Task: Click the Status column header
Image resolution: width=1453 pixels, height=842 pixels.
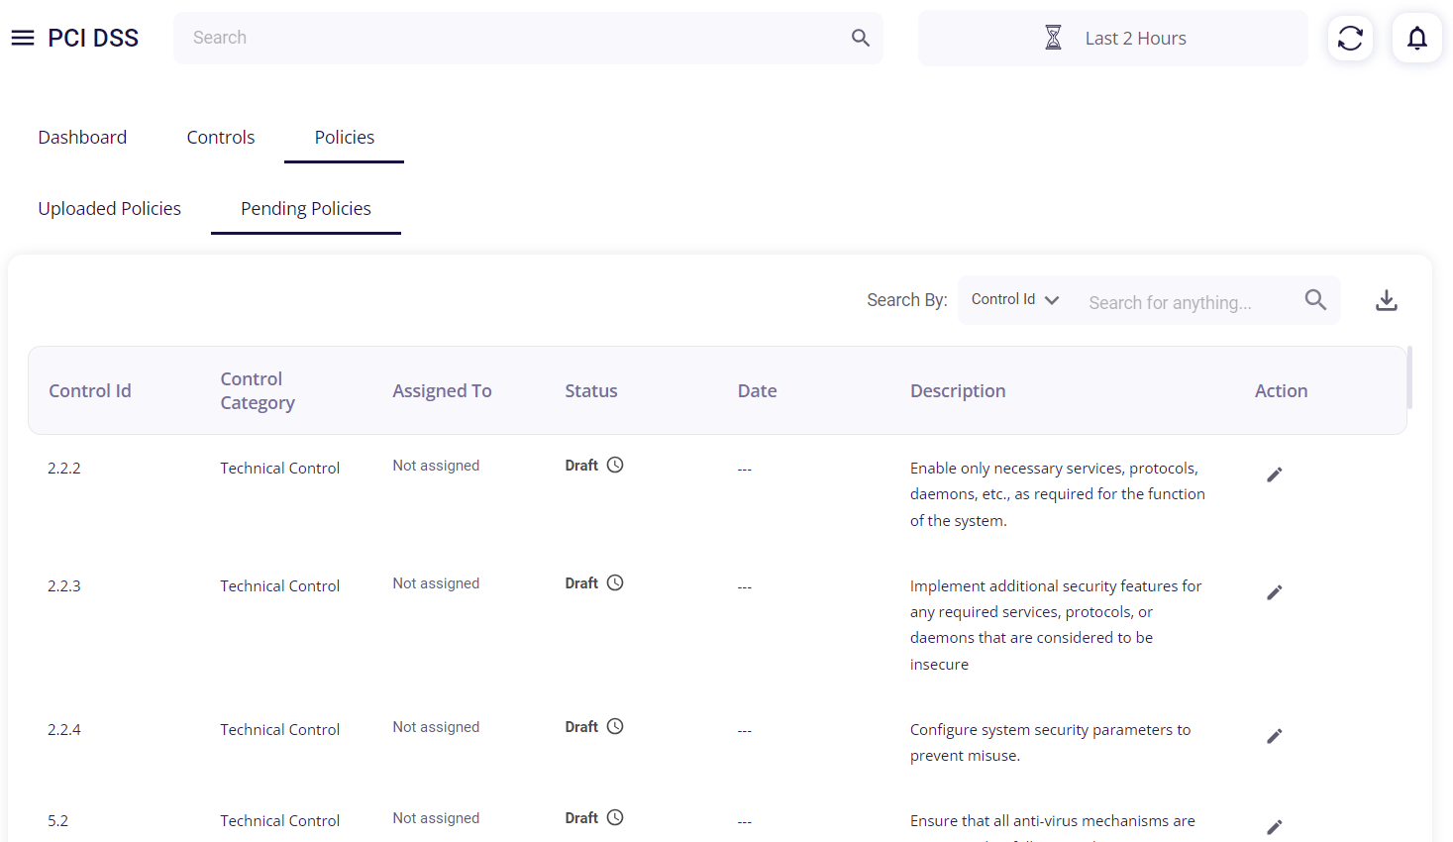Action: [x=591, y=391]
